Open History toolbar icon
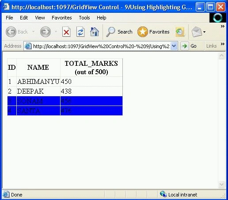The height and width of the screenshot is (200, 228). coord(180,32)
